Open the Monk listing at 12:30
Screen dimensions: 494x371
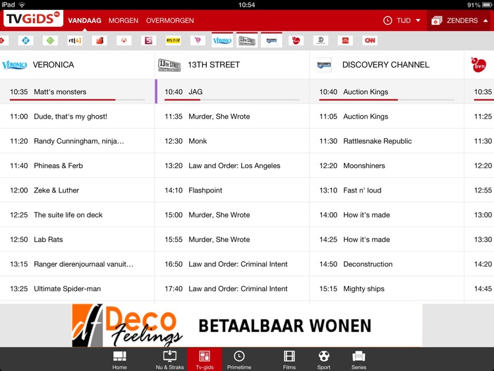point(232,141)
